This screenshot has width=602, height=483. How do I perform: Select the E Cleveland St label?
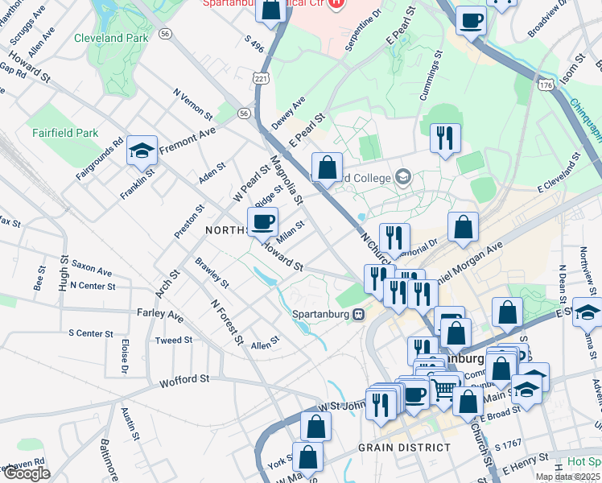pyautogui.click(x=559, y=172)
